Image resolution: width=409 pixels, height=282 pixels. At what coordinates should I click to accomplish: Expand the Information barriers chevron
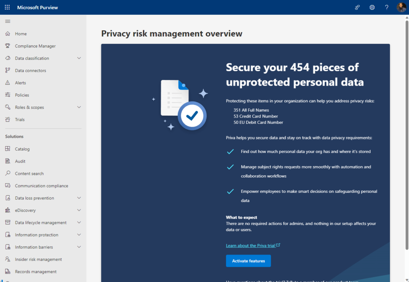pyautogui.click(x=79, y=247)
